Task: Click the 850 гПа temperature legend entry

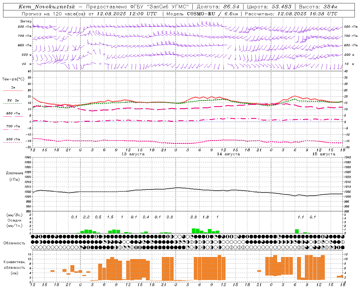Action: click(x=13, y=114)
